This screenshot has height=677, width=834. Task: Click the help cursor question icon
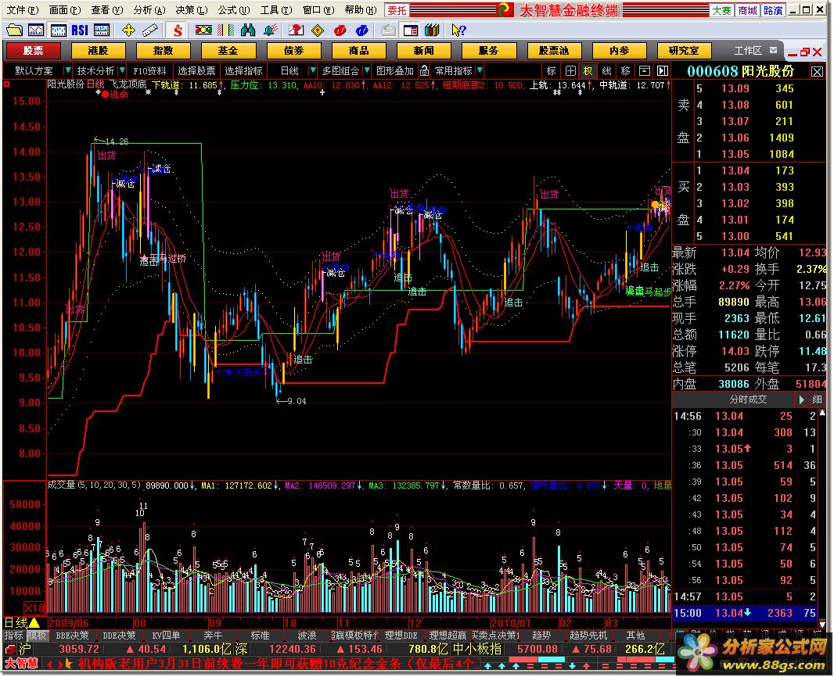click(x=458, y=30)
